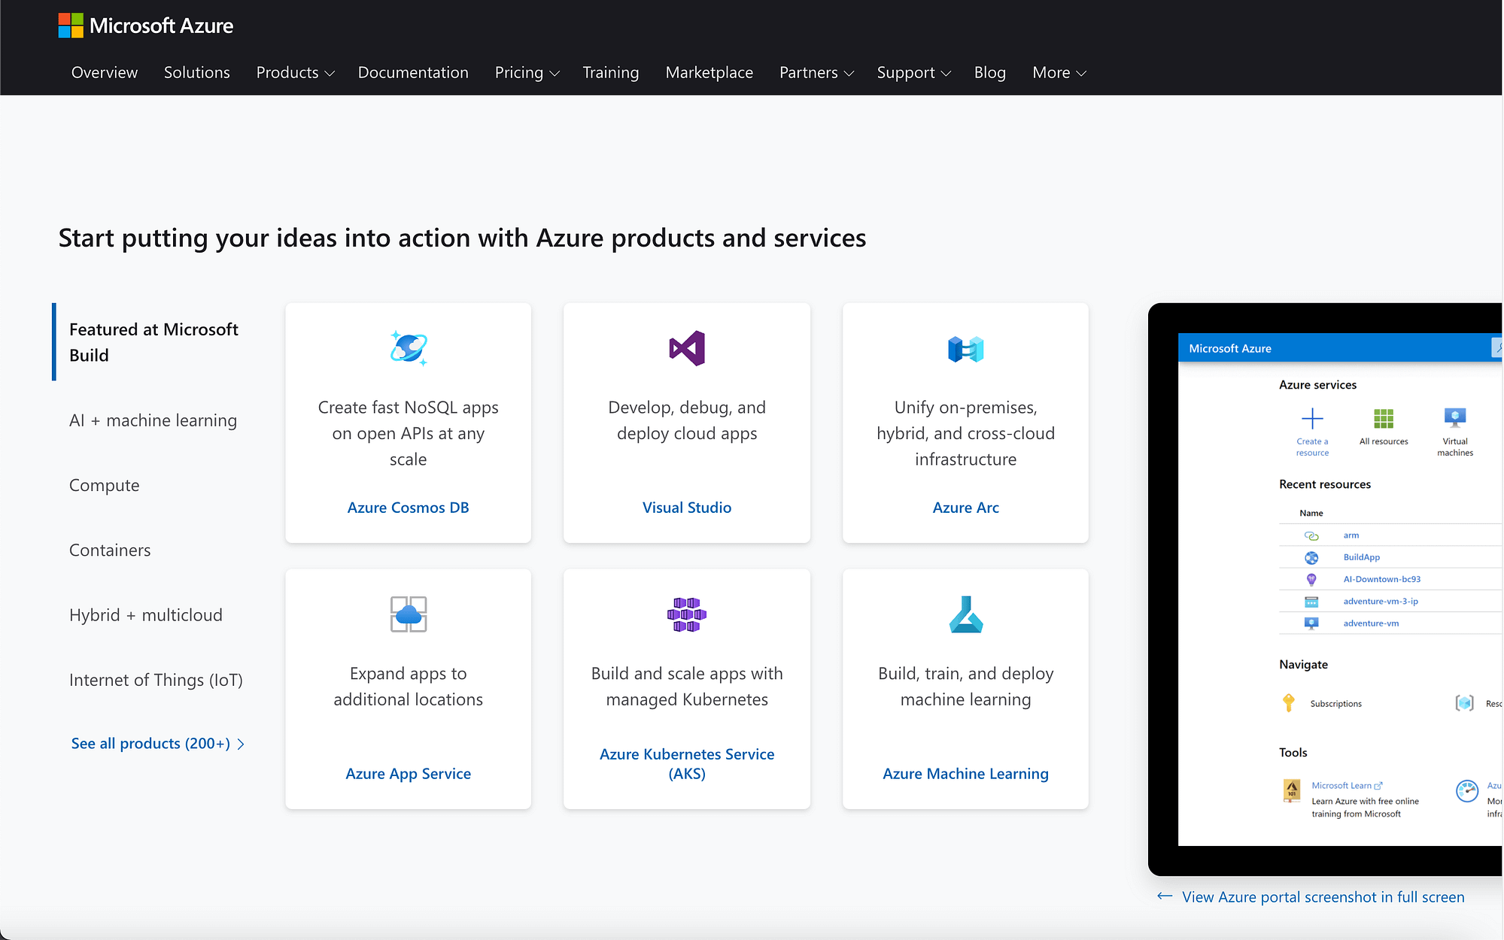Click the gauge icon in Tools section
1504x940 pixels.
tap(1467, 790)
